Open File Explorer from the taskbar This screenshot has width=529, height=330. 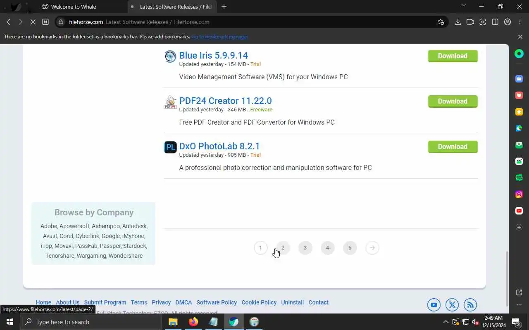pos(173,322)
